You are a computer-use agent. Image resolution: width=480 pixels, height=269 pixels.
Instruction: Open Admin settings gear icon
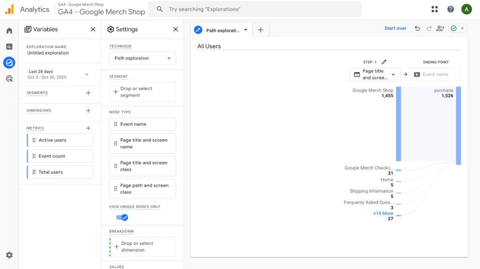9,255
